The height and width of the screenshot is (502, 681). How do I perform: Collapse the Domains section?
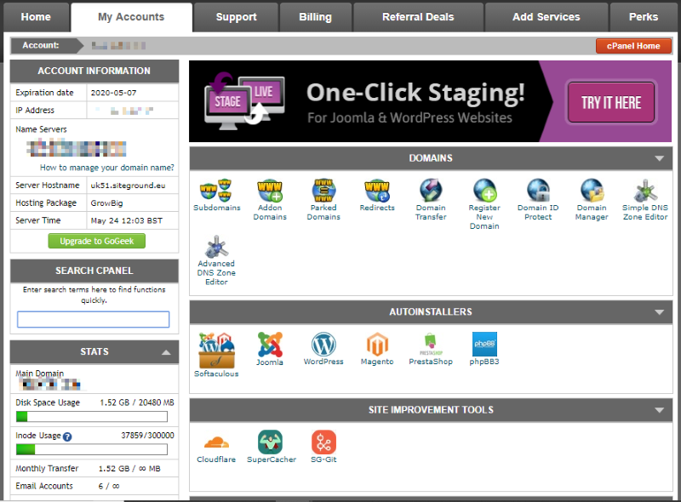pyautogui.click(x=659, y=158)
